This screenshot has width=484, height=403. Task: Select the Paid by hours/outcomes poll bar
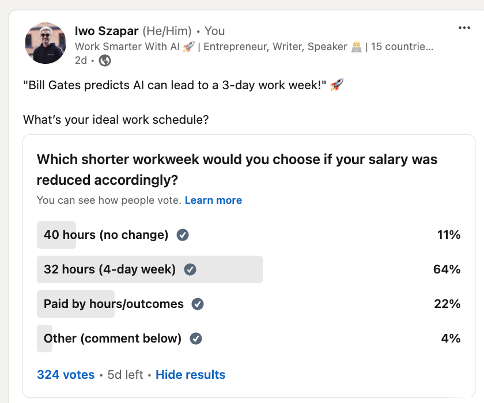[248, 304]
